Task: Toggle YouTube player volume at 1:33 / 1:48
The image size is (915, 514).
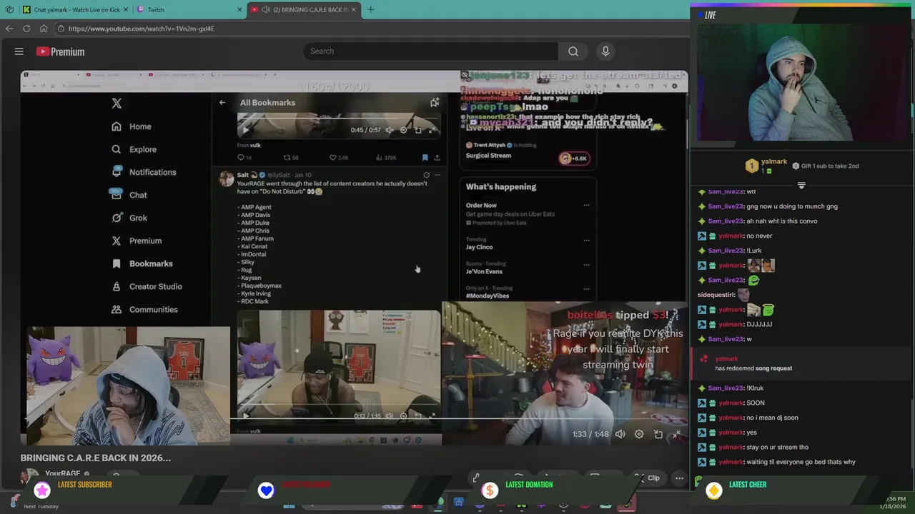Action: pyautogui.click(x=620, y=434)
